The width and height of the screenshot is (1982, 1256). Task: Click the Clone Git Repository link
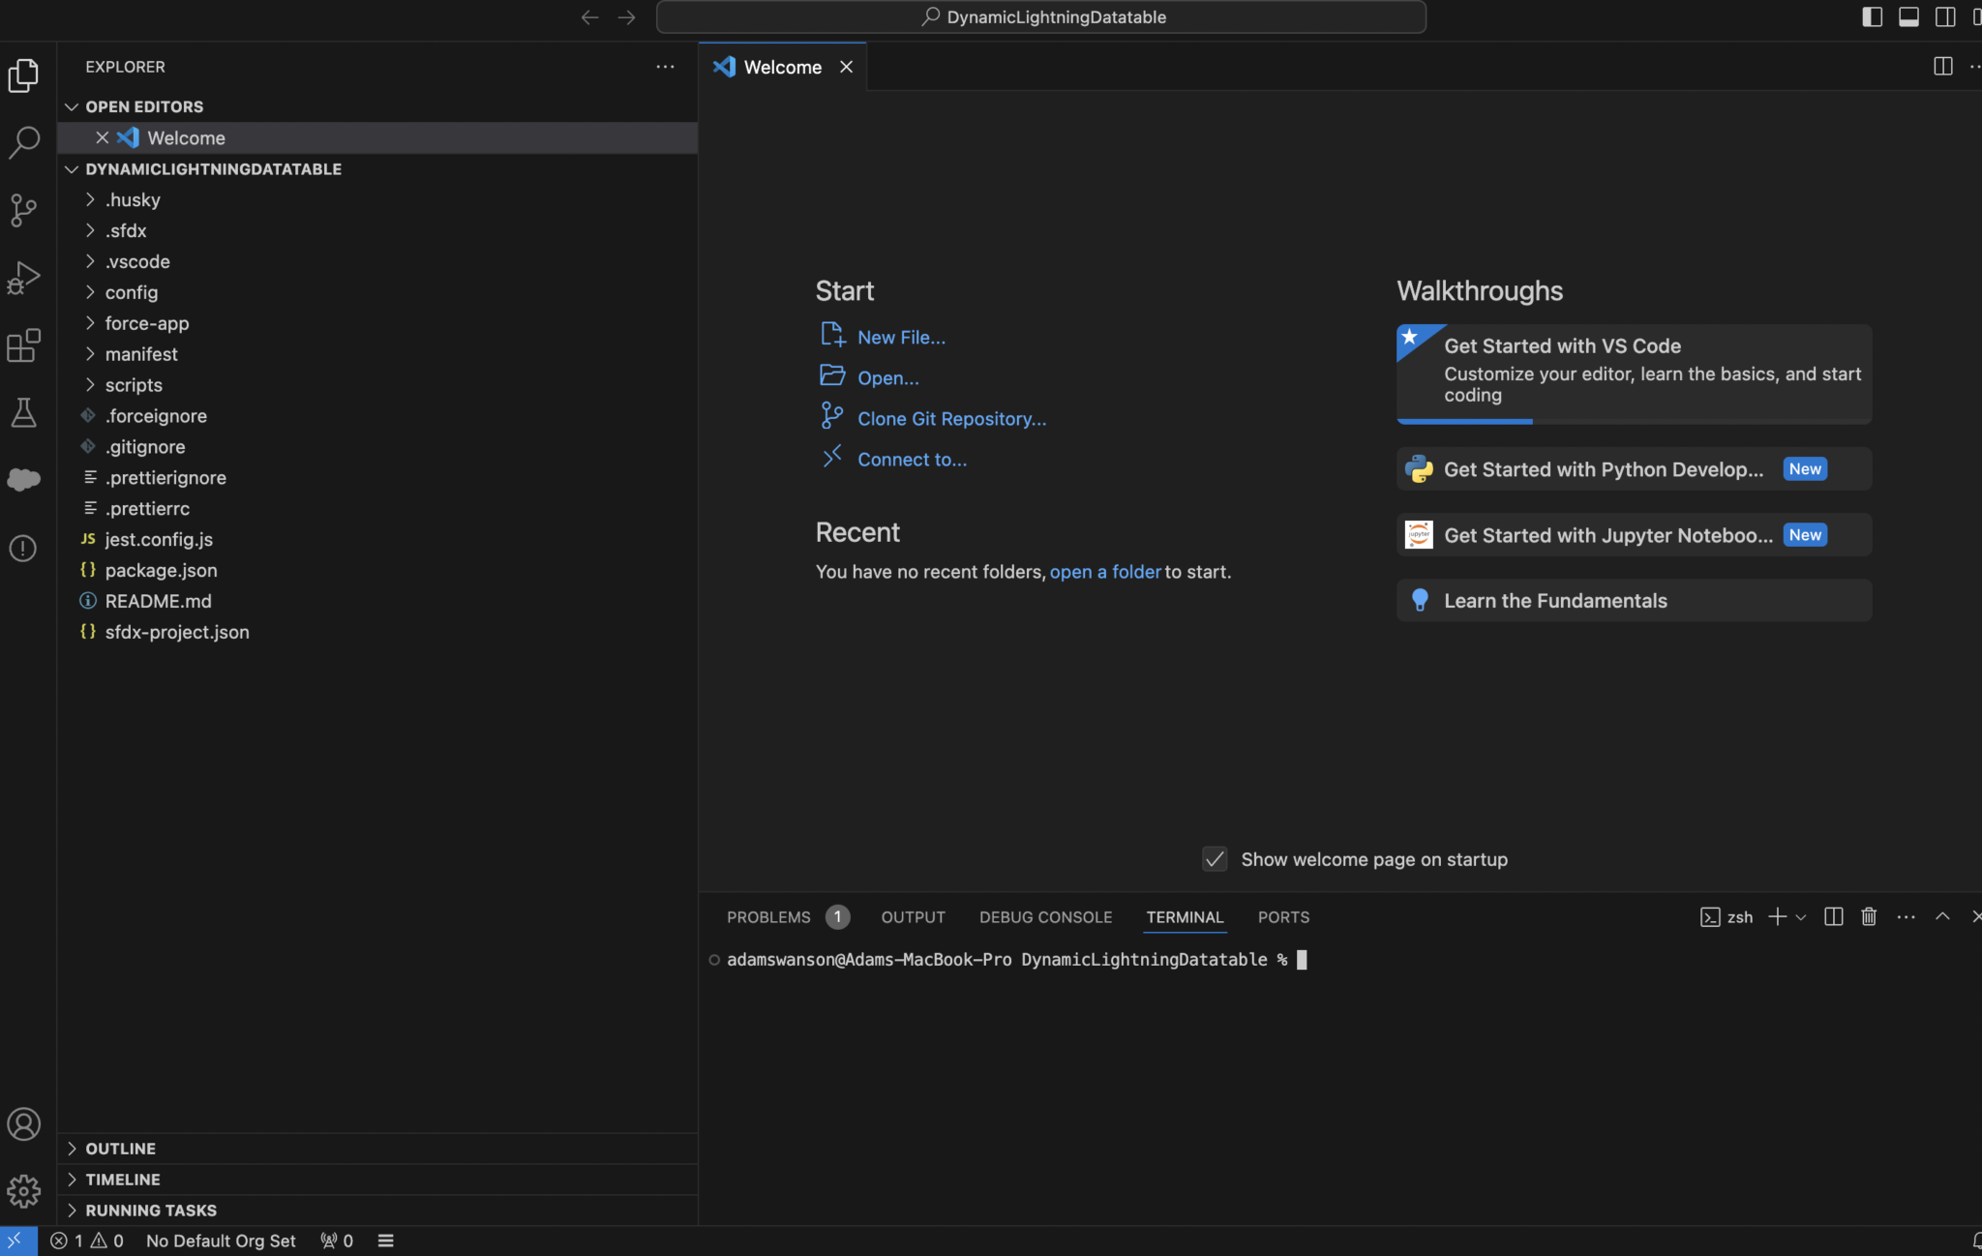click(951, 418)
